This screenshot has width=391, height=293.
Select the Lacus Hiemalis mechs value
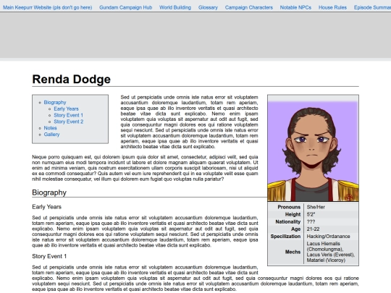point(331,252)
